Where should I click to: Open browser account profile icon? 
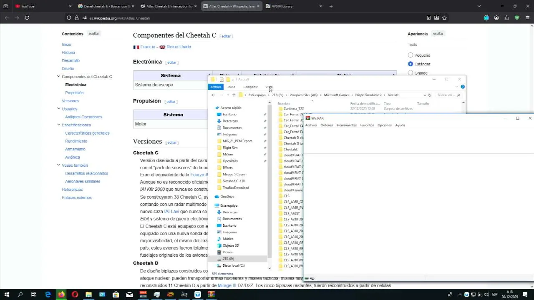pyautogui.click(x=496, y=18)
